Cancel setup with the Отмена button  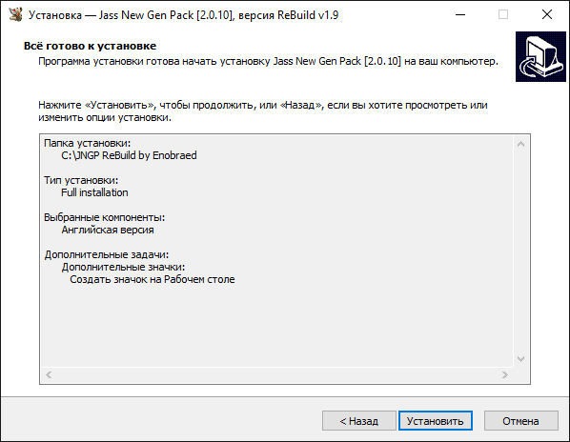tap(521, 421)
